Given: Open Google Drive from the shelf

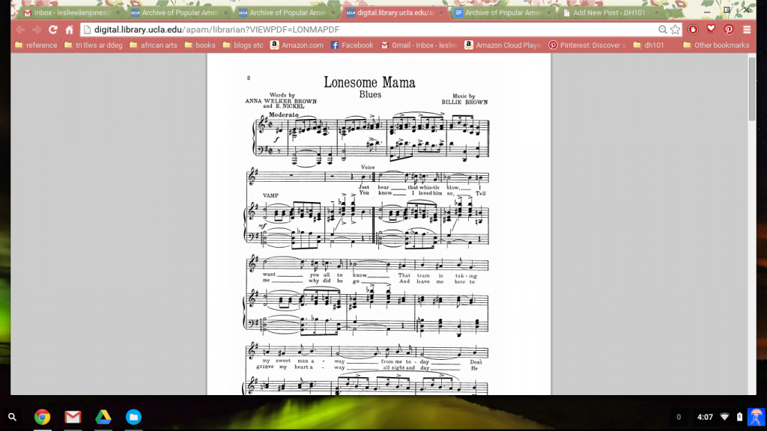Looking at the screenshot, I should 103,417.
